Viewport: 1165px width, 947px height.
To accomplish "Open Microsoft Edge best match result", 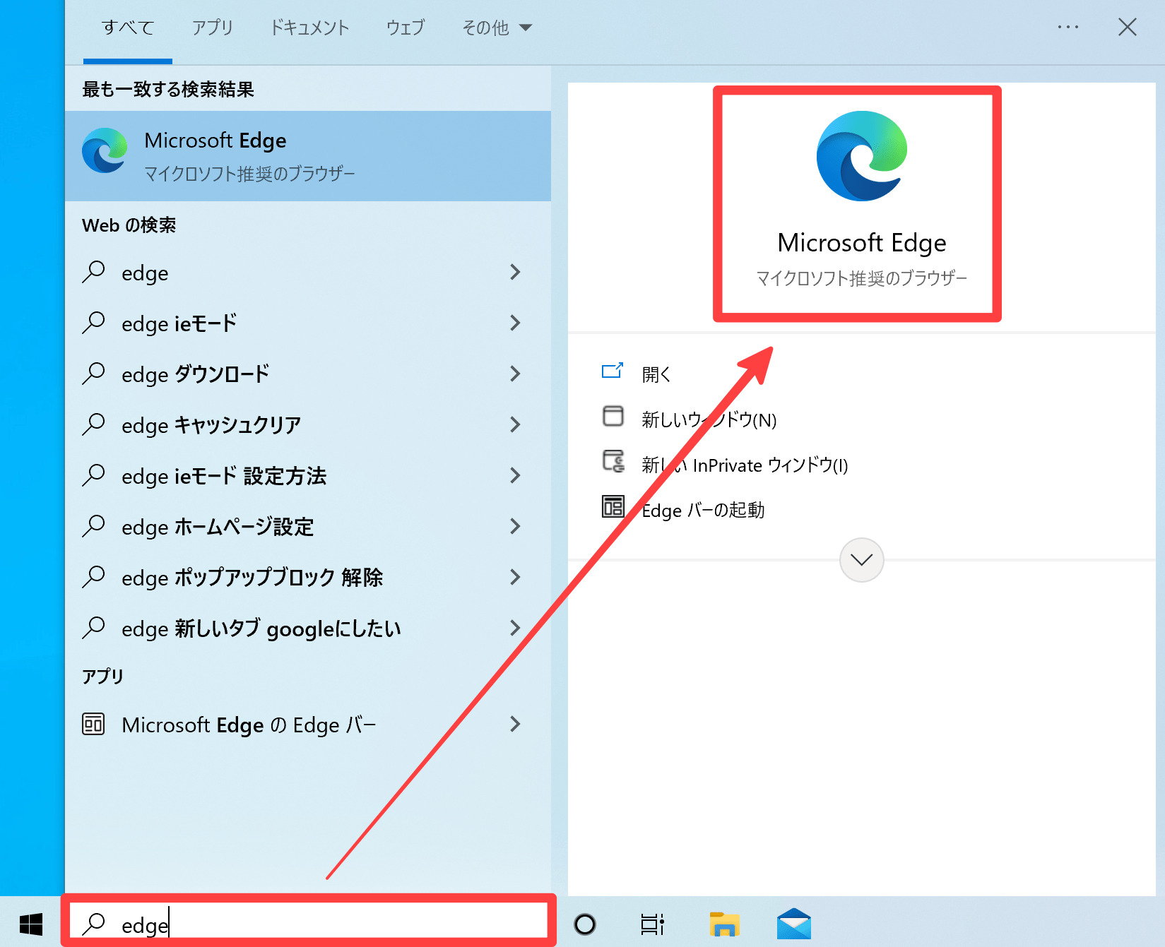I will pos(307,156).
